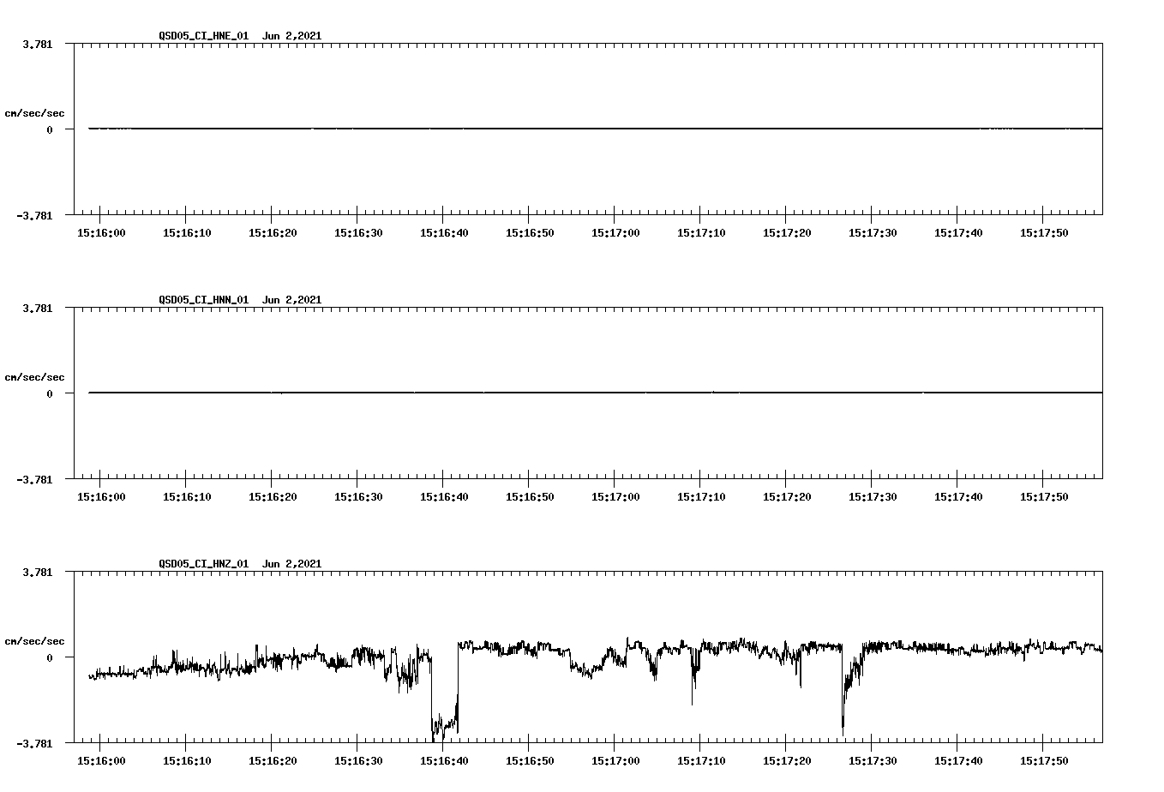The height and width of the screenshot is (792, 1164).
Task: Click the 15:17:10 label under HNZ plot
Action: [701, 761]
